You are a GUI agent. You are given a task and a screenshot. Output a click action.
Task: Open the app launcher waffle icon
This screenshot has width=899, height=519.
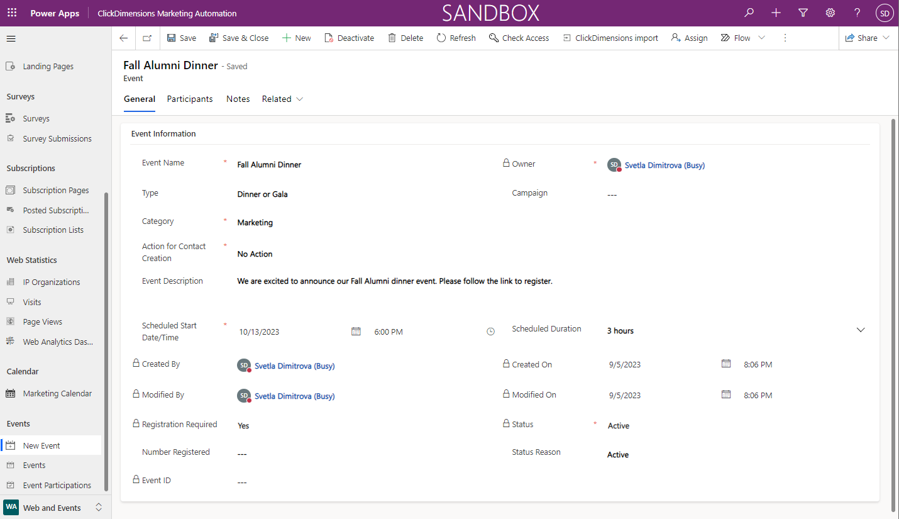click(12, 13)
